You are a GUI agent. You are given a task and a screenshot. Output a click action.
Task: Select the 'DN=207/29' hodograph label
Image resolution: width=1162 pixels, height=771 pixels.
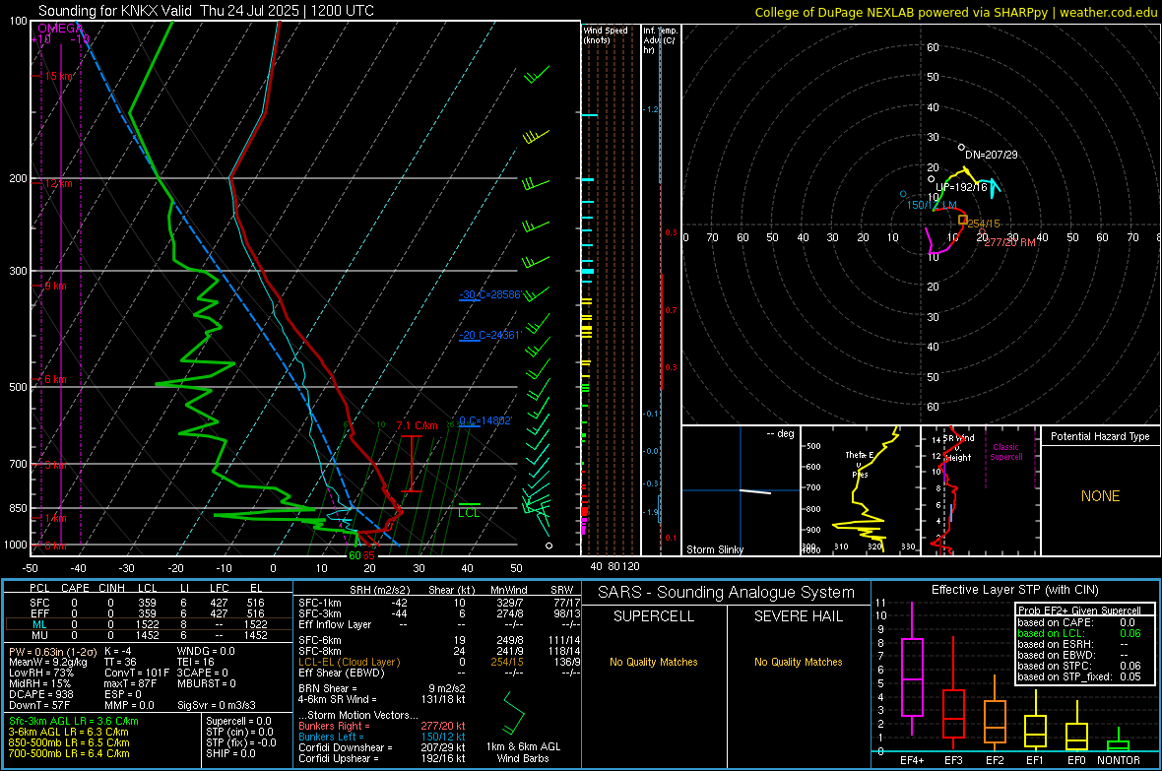[x=992, y=155]
